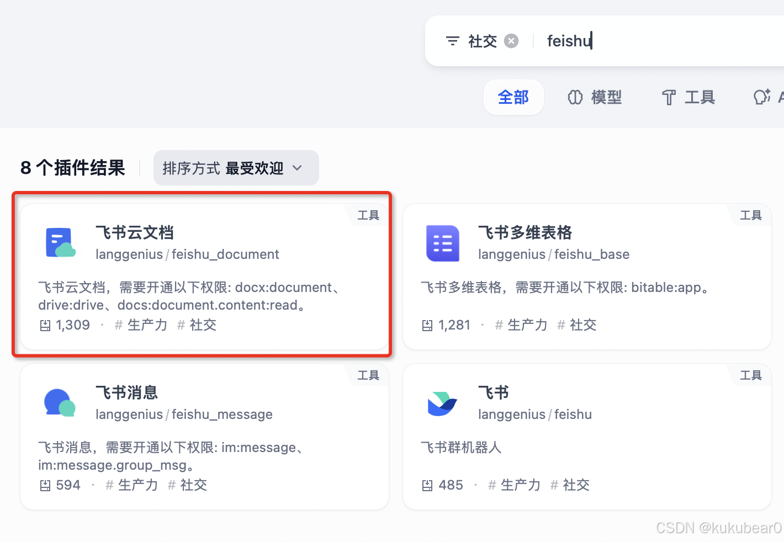Click the Agent strategy icon in tab row

coord(762,97)
